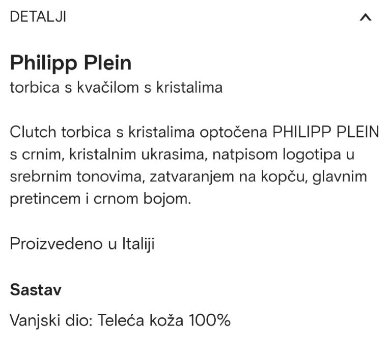The image size is (391, 352).
Task: Click the '100%' composition value
Action: tap(210, 320)
